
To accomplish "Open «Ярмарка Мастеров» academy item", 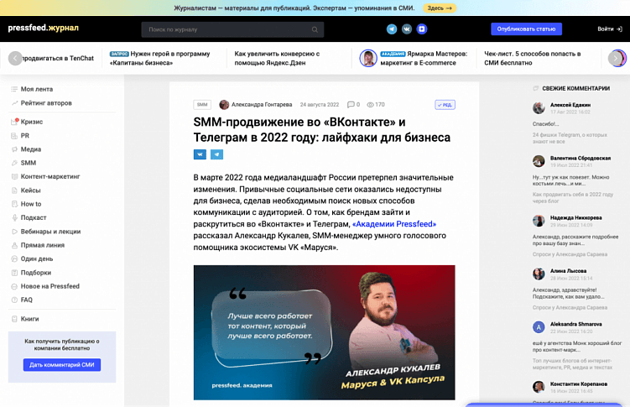I will click(424, 58).
